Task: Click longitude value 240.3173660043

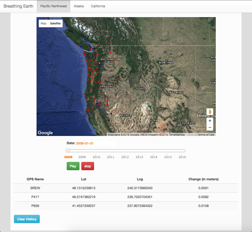Action: (140, 188)
